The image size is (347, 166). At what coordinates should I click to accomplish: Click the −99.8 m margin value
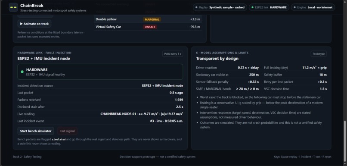click(194, 27)
